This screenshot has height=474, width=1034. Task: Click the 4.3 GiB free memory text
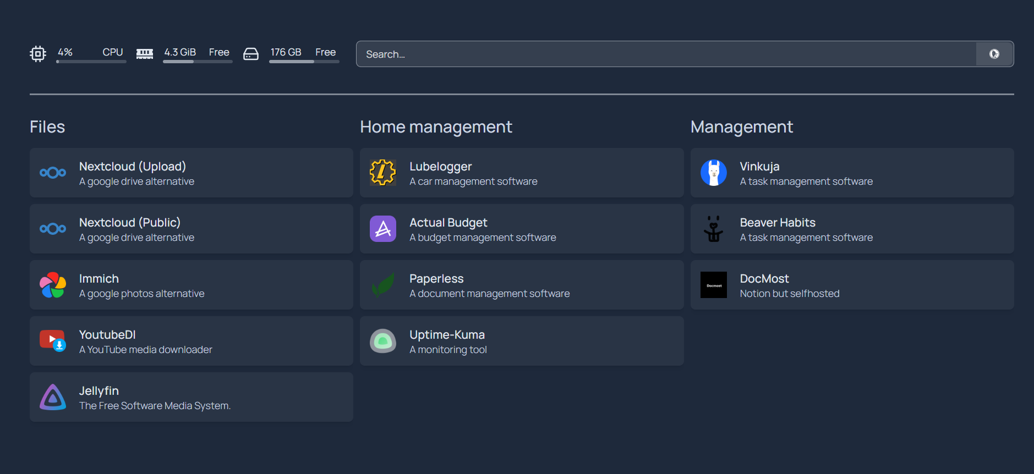coord(180,52)
